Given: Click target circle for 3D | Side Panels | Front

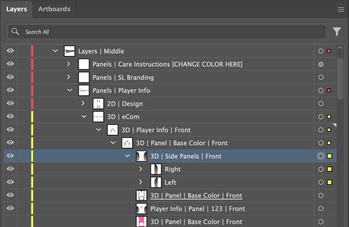Looking at the screenshot, I should 321,156.
